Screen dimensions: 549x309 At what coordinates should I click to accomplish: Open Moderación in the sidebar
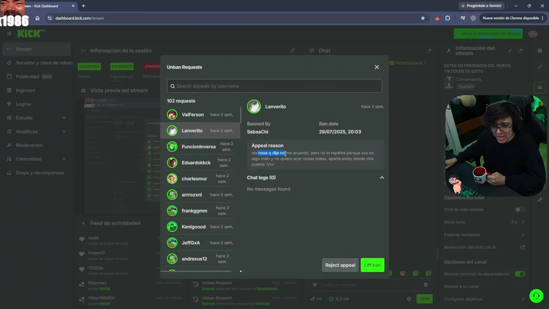click(x=36, y=145)
